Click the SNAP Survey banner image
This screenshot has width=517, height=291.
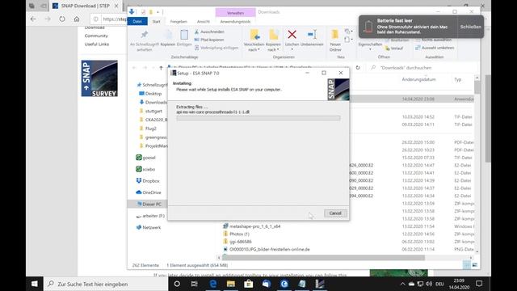point(99,78)
